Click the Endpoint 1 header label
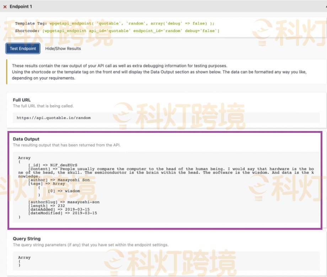This screenshot has width=327, height=277. (x=21, y=6)
